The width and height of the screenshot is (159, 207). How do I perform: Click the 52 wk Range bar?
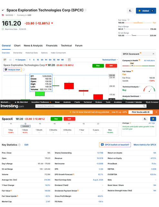click(x=137, y=36)
